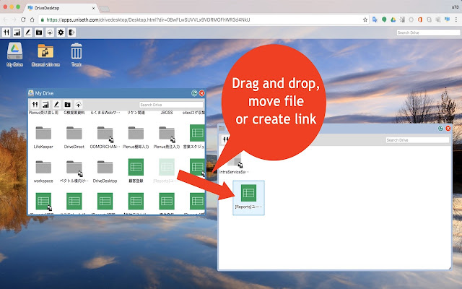Click new folder icon in My Drive window
Viewport: 462px width, 289px height.
(67, 104)
